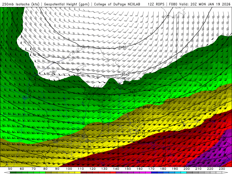
Task: Click the 140 kt legend label
Action: click(x=116, y=169)
